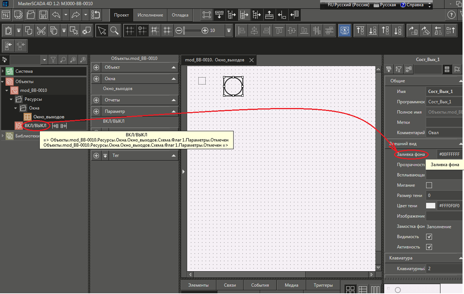Viewport: 464px width, 294px height.
Task: Click the scissors cut icon
Action: coord(41,30)
